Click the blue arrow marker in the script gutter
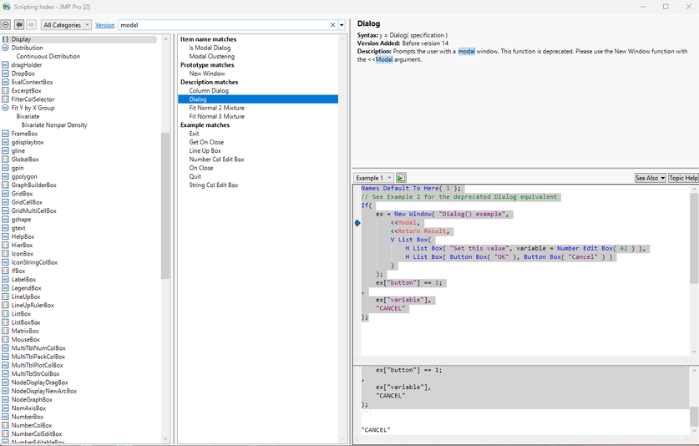The image size is (699, 446). (357, 223)
